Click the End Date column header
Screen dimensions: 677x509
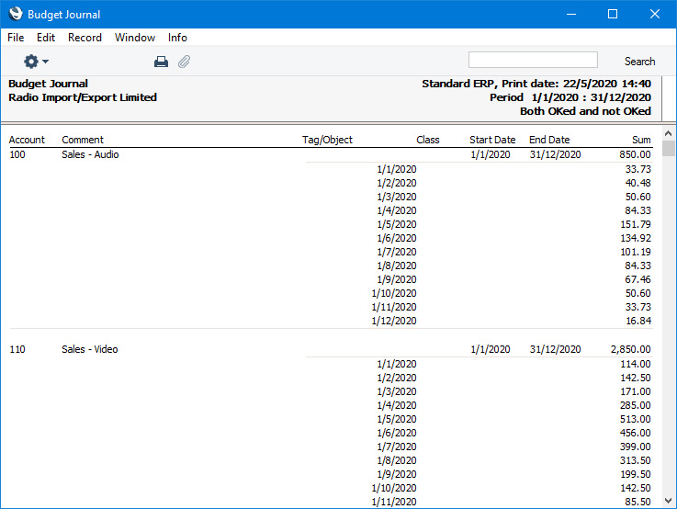tap(549, 140)
